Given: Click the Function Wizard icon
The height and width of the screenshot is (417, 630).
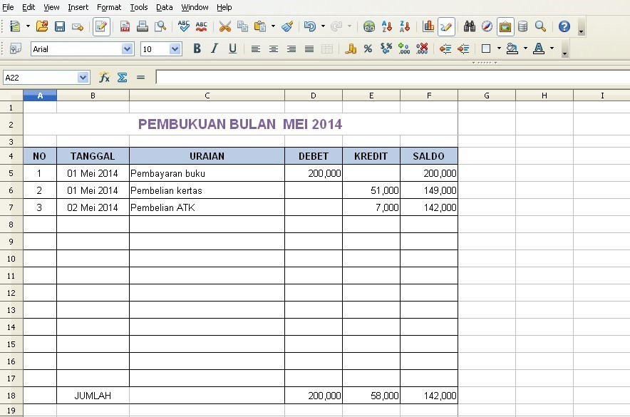Looking at the screenshot, I should [104, 77].
